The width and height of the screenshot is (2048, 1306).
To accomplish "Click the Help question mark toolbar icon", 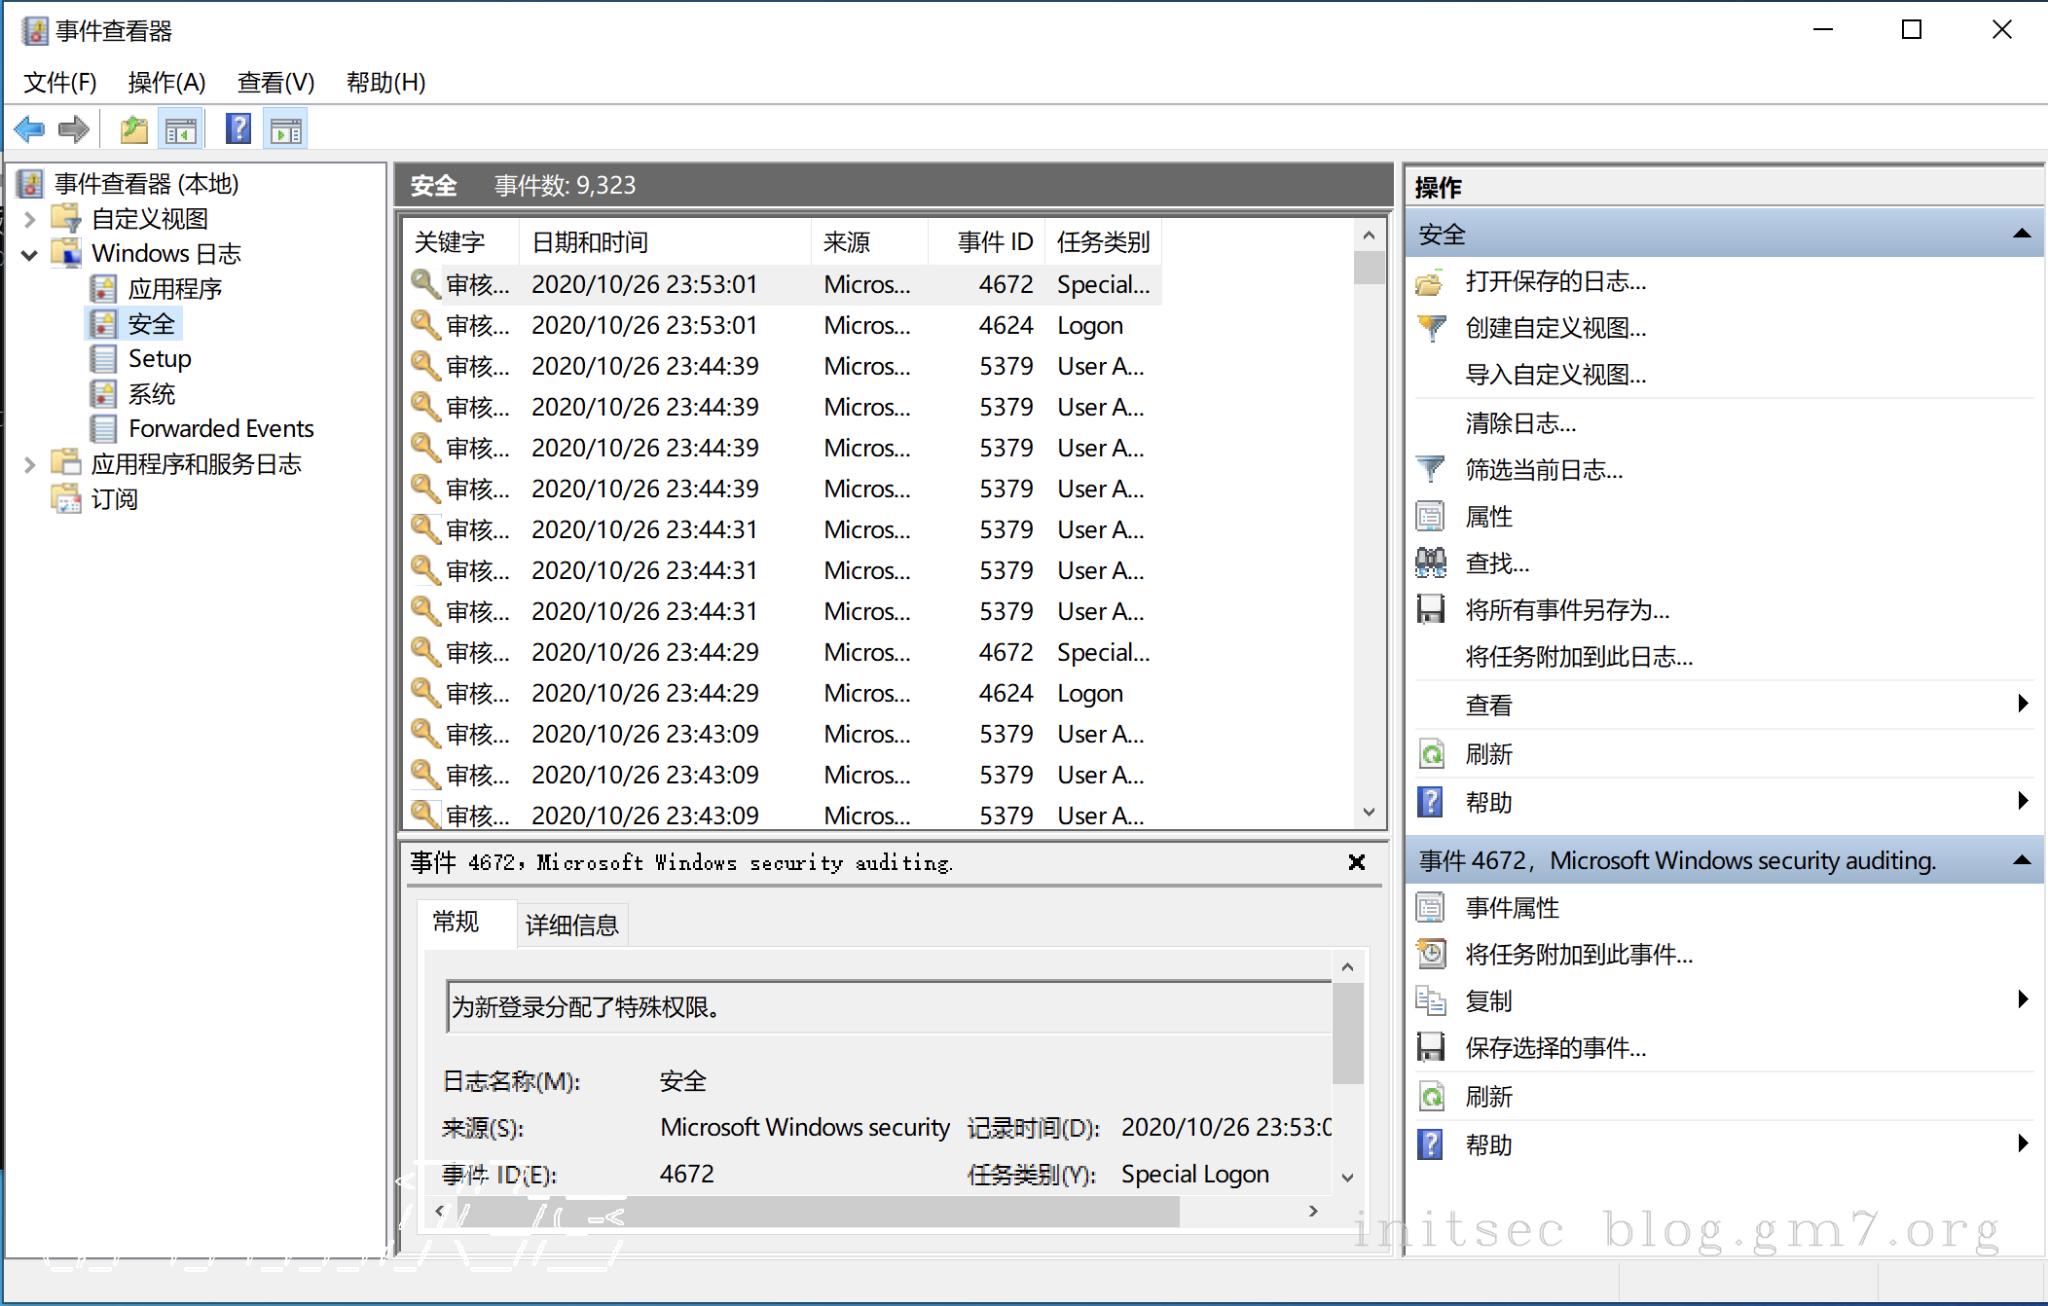I will (238, 127).
